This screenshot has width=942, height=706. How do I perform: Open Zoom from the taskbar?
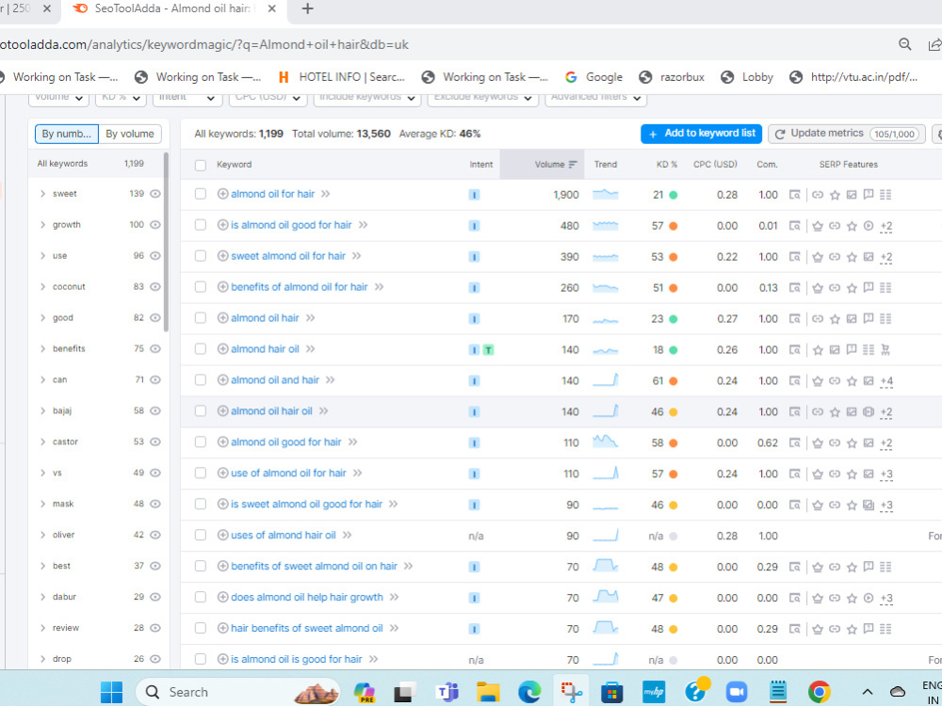736,692
